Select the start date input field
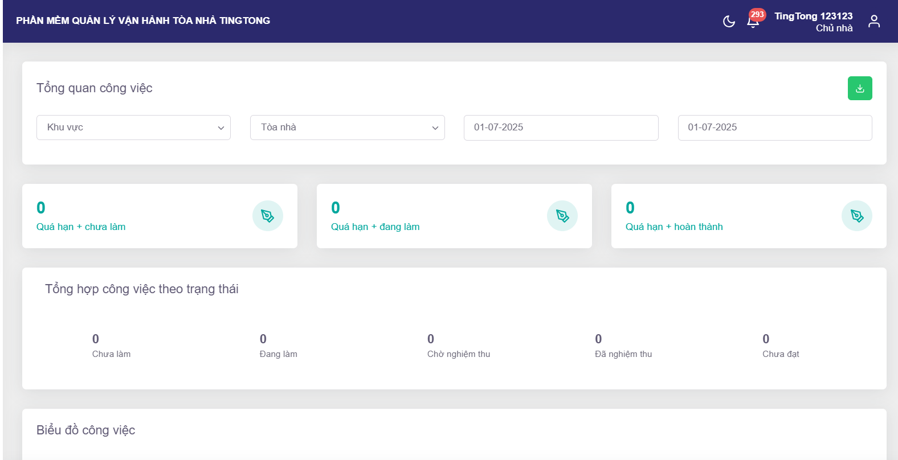This screenshot has height=460, width=898. [561, 128]
